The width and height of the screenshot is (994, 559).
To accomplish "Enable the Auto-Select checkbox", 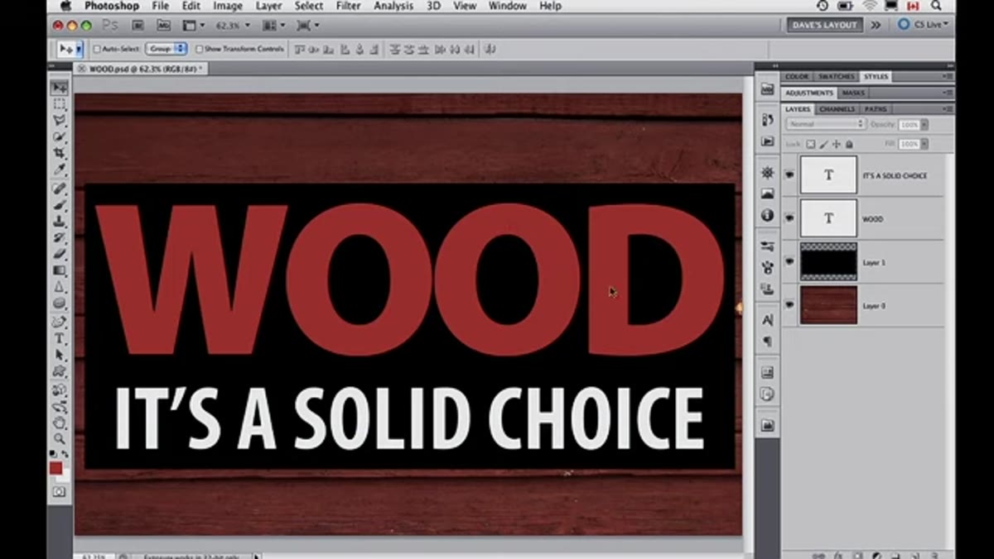I will pyautogui.click(x=97, y=49).
